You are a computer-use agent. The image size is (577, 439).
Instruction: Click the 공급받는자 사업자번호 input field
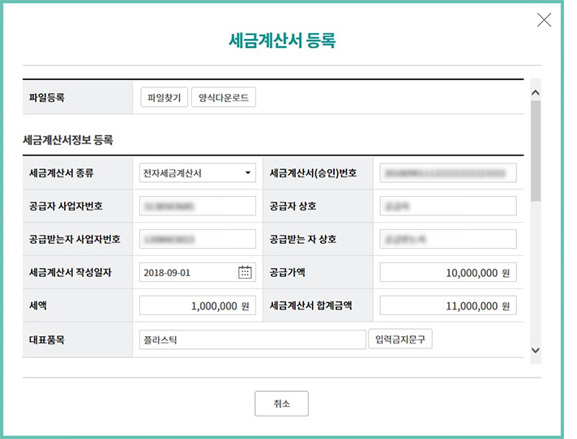(197, 239)
